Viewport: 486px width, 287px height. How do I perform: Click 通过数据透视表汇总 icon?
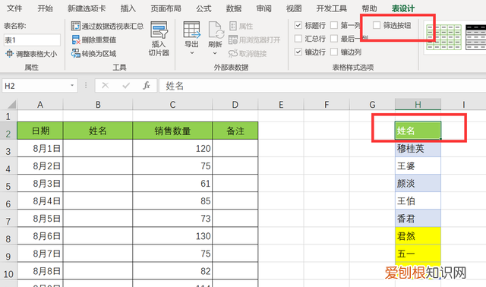pos(75,26)
